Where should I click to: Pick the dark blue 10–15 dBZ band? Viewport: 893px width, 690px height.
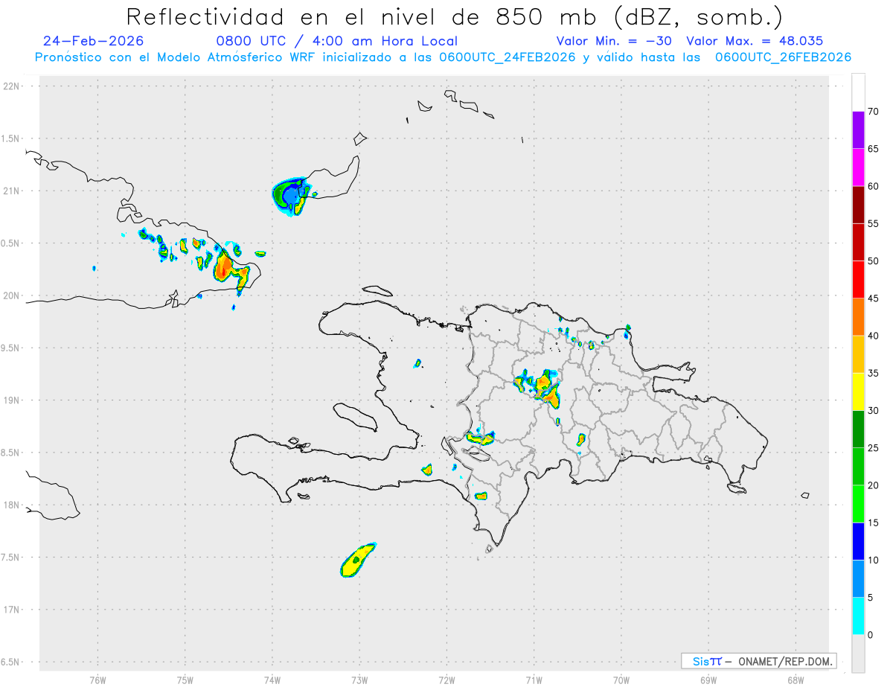click(858, 541)
